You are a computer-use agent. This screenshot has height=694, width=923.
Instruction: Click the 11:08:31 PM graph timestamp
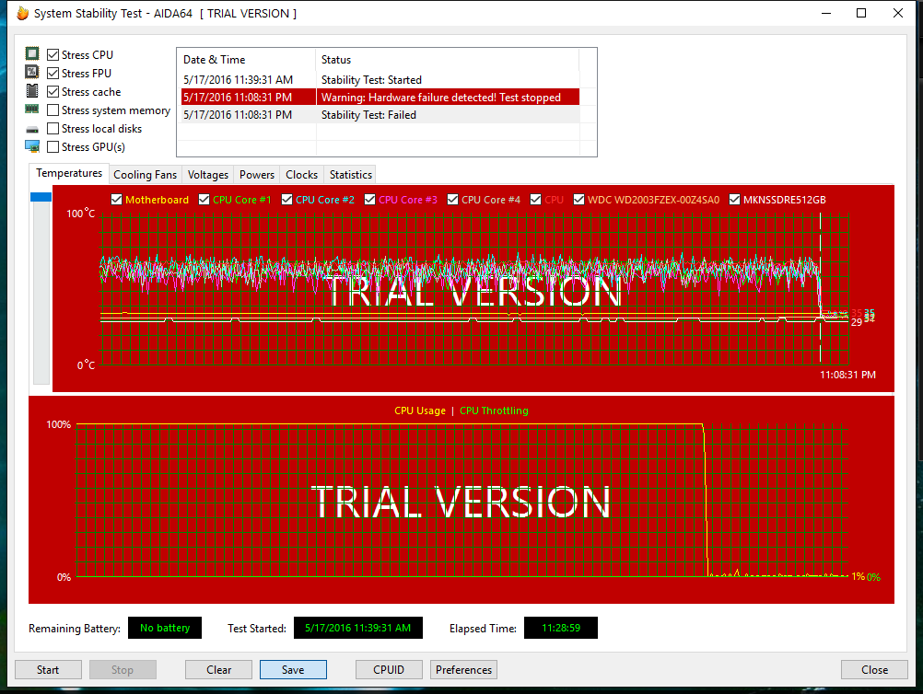point(847,375)
